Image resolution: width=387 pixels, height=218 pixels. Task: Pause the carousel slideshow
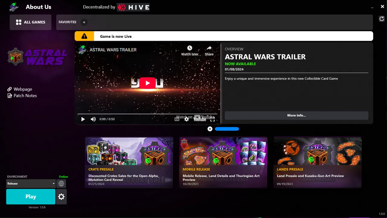click(x=210, y=129)
